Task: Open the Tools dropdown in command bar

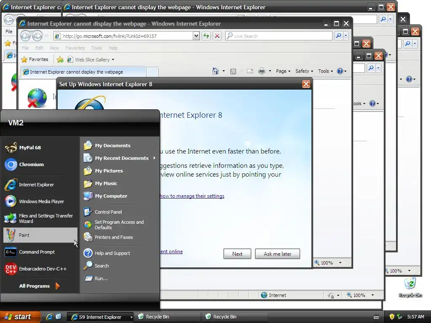Action: [325, 71]
